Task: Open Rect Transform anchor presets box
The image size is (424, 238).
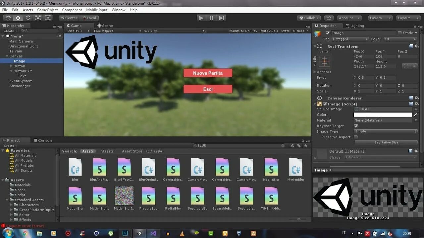Action: [324, 61]
